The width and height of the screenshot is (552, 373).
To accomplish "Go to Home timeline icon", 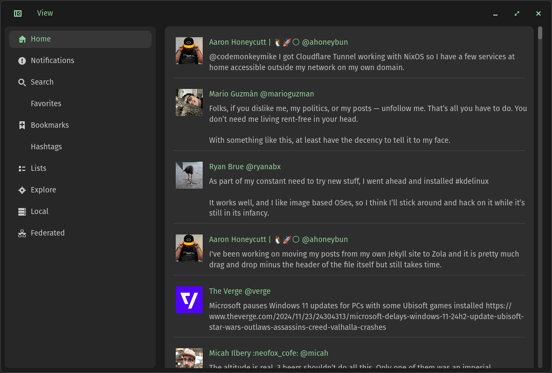I will tap(22, 39).
